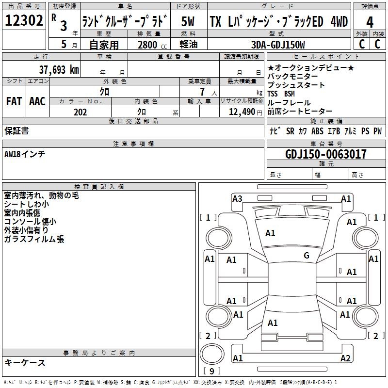The image size is (388, 388).
Task: Click the lot number 12302
Action: (x=24, y=21)
